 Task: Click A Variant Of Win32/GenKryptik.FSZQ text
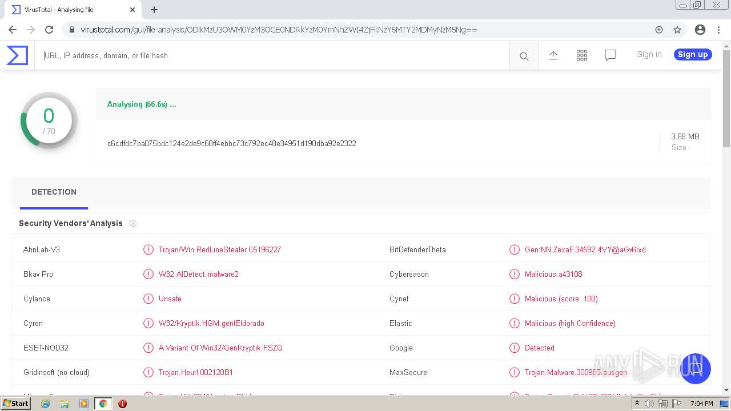tap(220, 348)
